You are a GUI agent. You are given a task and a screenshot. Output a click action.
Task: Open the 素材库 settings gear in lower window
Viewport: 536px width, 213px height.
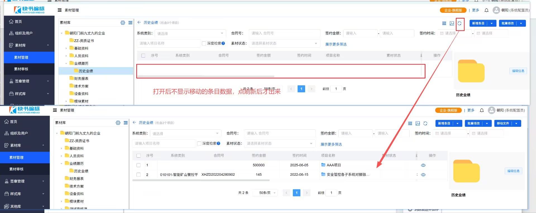point(118,123)
